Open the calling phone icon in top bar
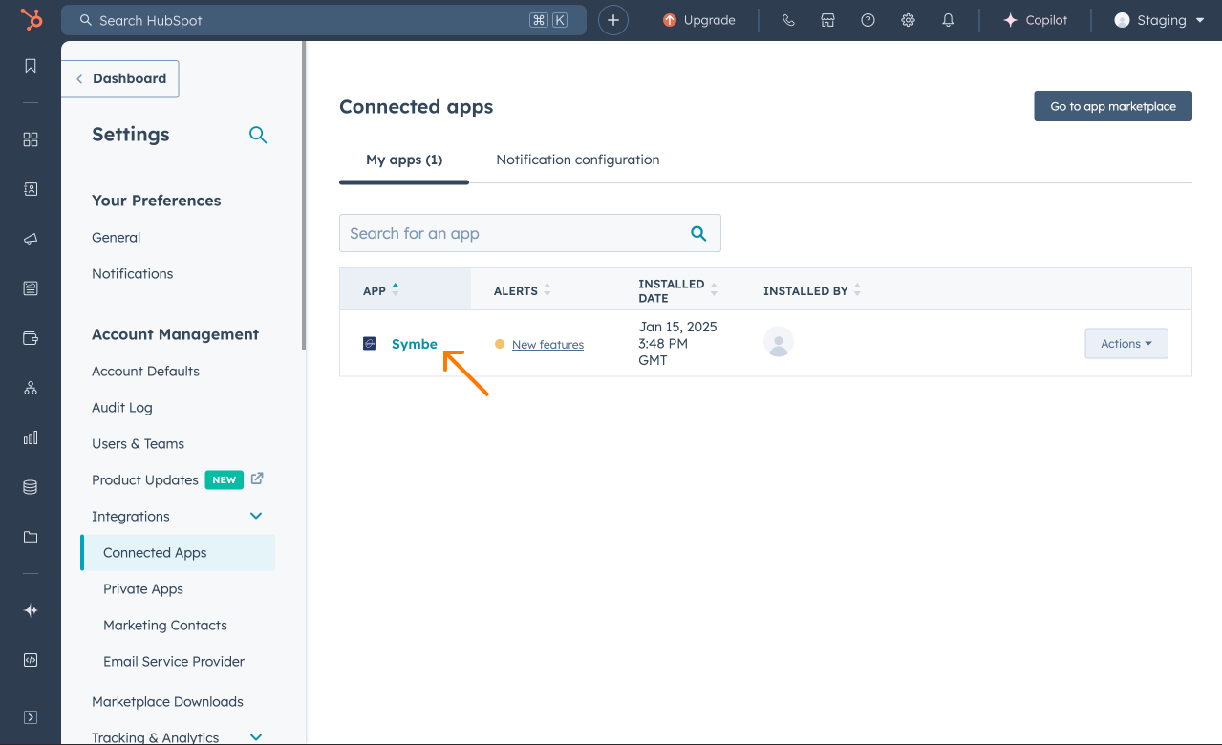The image size is (1222, 745). coord(788,20)
